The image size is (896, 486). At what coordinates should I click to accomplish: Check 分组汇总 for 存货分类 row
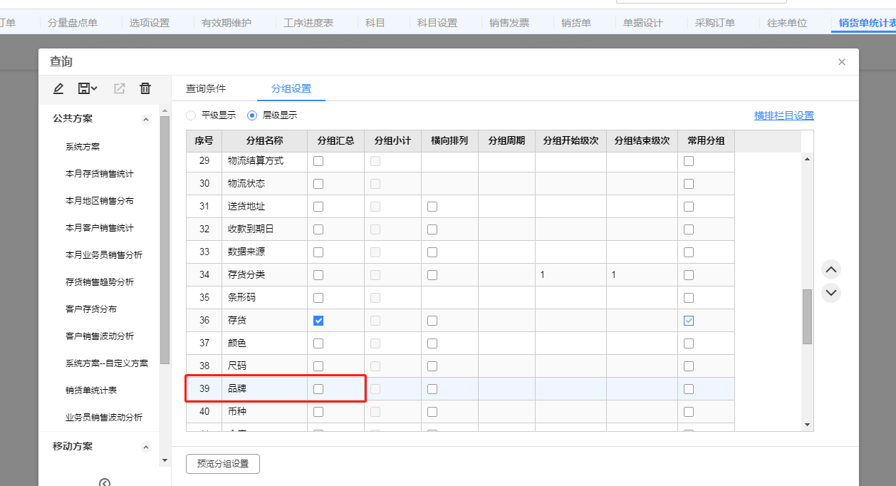tap(318, 275)
